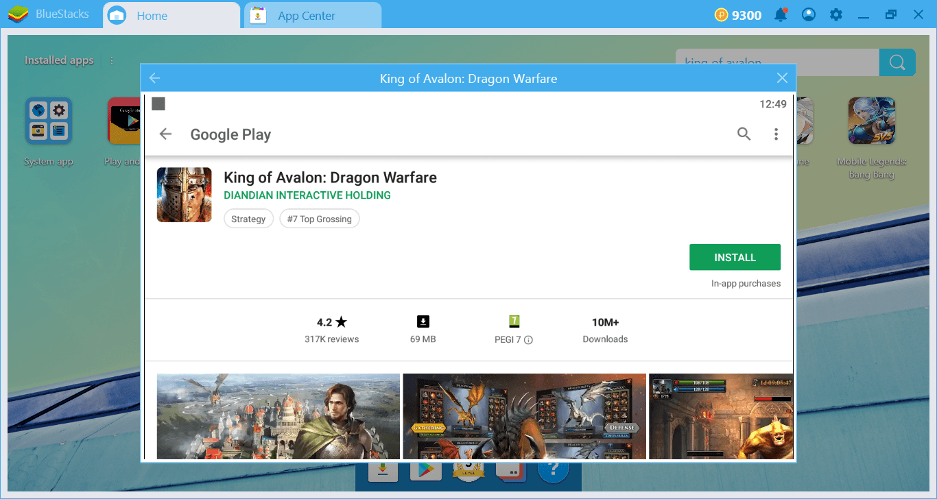The height and width of the screenshot is (499, 937).
Task: Close the King of Avalon dialog
Action: (782, 78)
